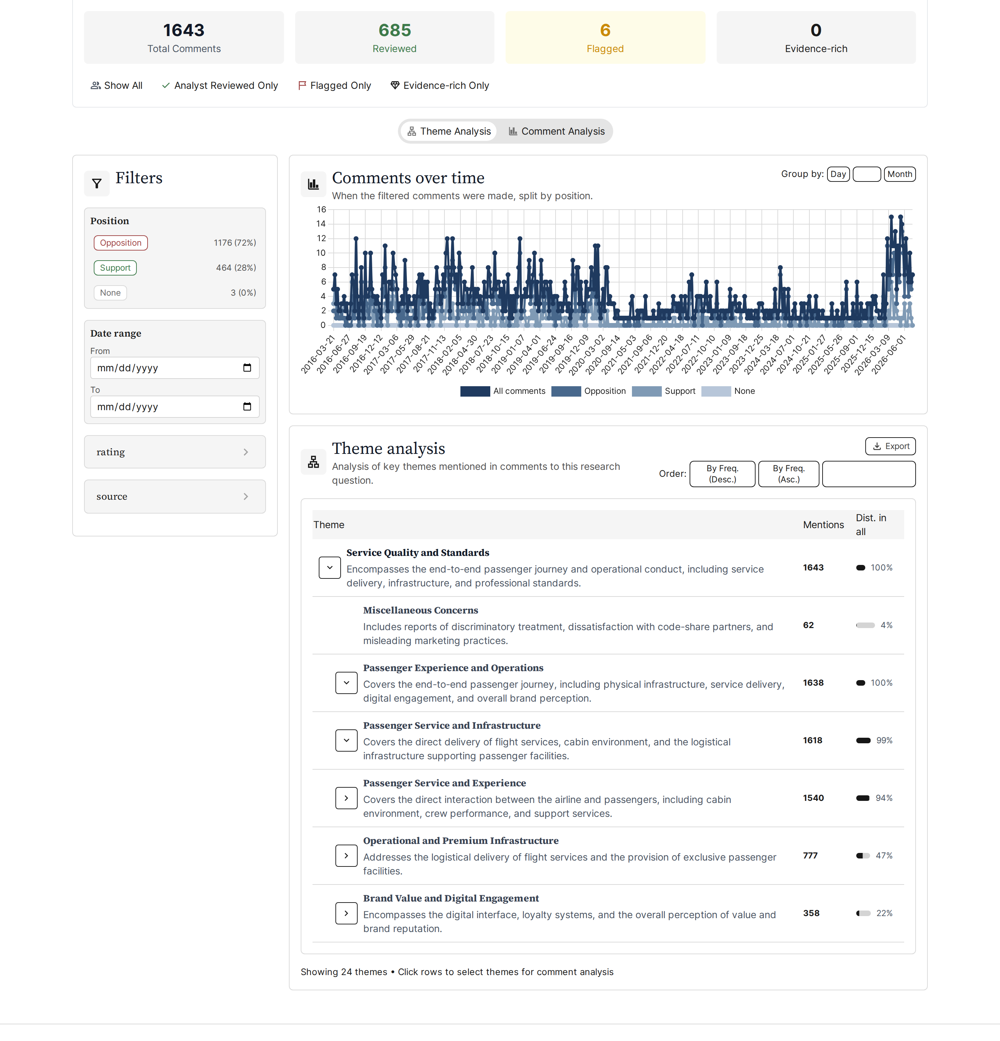Click the From date input field
The image size is (1000, 1041).
[x=175, y=367]
